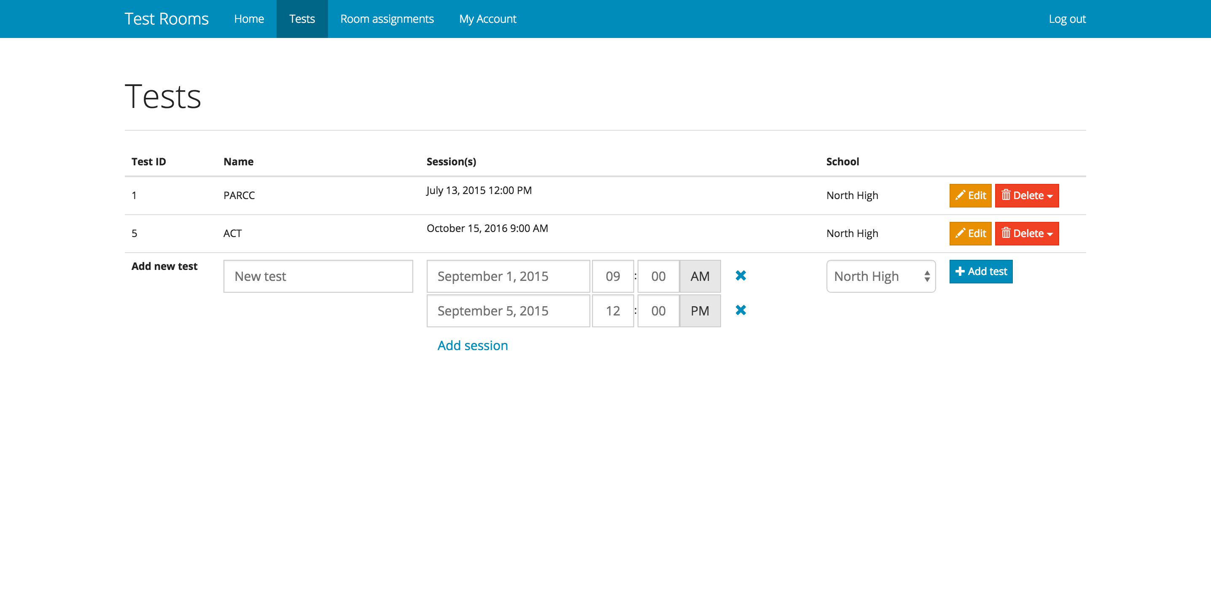Open Delete dropdown for ACT test

point(1027,234)
